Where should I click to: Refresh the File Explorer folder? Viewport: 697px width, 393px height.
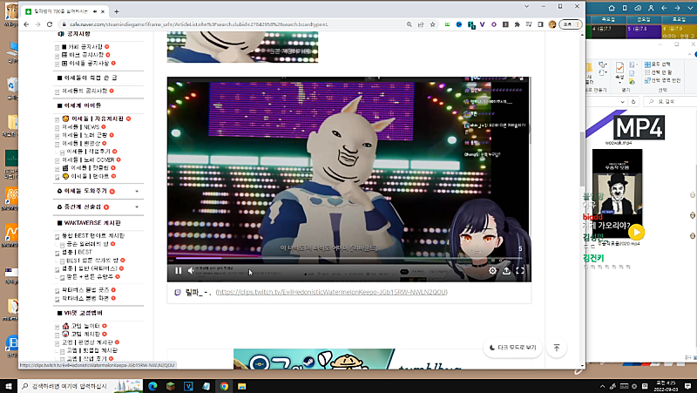click(x=633, y=102)
